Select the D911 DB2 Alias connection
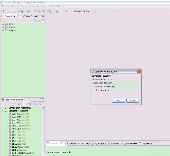 [19, 138]
